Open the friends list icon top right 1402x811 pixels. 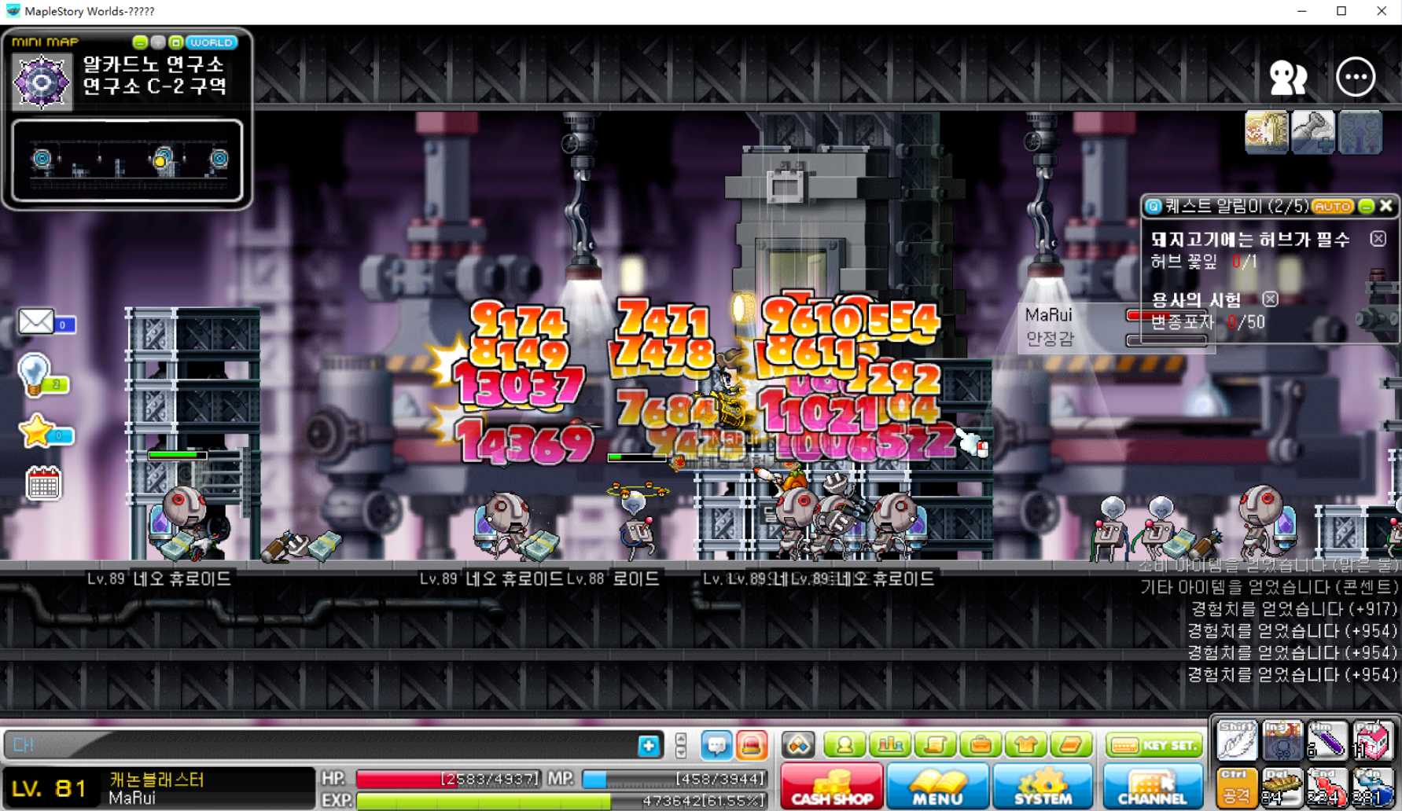[x=1288, y=77]
